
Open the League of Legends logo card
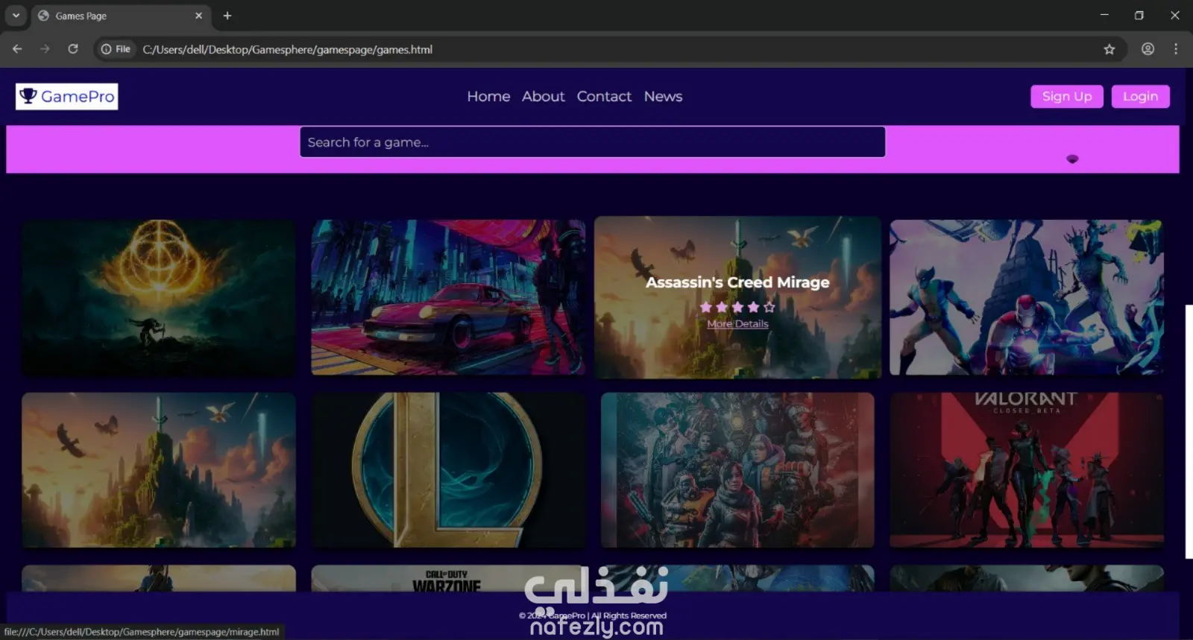pyautogui.click(x=448, y=470)
